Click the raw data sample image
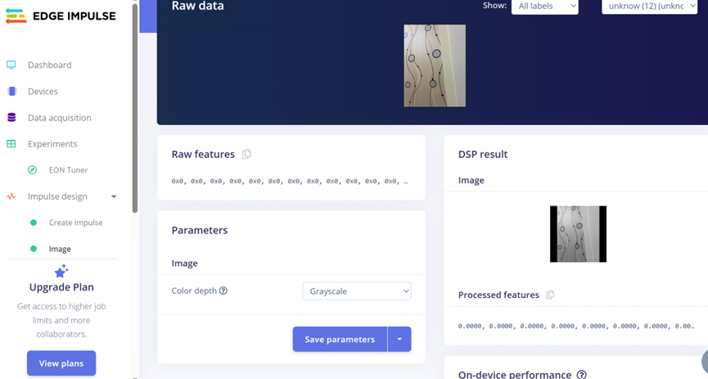The image size is (708, 379). [435, 65]
